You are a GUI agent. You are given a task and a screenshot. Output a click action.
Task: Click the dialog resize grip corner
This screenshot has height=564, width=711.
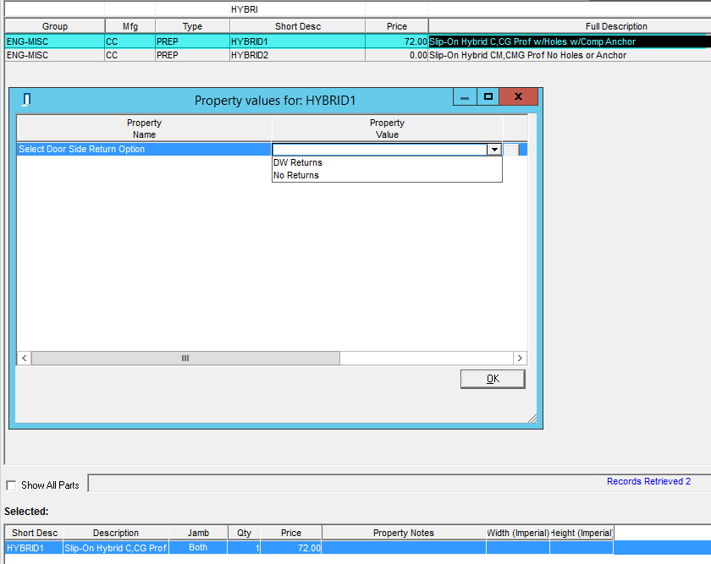(x=532, y=418)
